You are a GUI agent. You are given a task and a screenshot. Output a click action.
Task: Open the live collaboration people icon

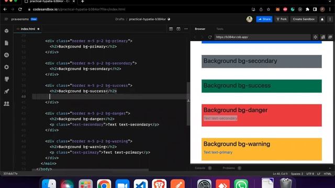[7, 103]
